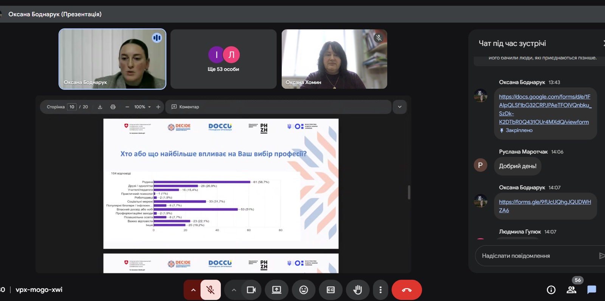Open the 100% zoom level dropdown
The width and height of the screenshot is (605, 301).
coord(143,107)
